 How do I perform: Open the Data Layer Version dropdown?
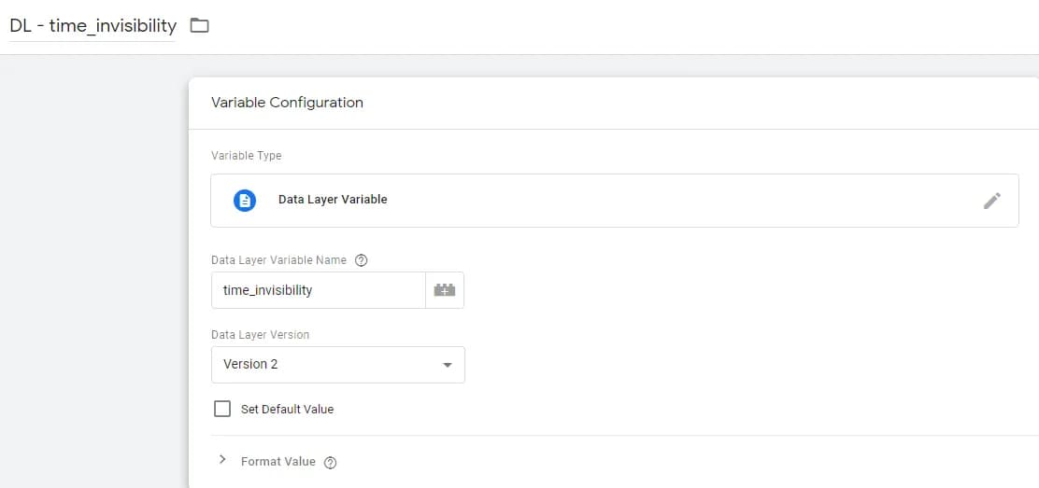point(338,364)
